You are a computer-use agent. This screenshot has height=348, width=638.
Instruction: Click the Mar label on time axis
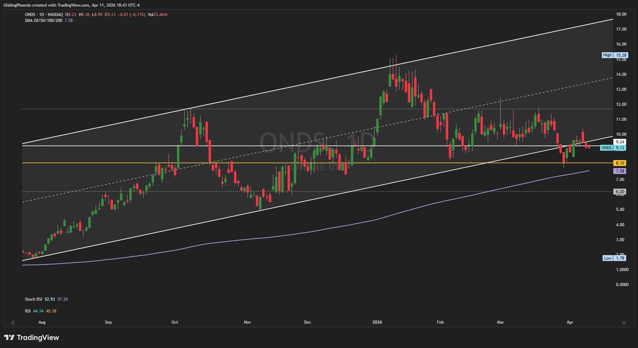(x=500, y=322)
